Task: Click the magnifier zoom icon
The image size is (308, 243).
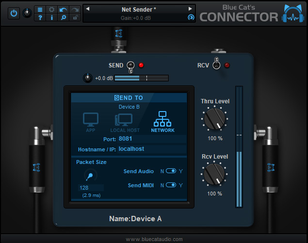Action: pos(63,17)
